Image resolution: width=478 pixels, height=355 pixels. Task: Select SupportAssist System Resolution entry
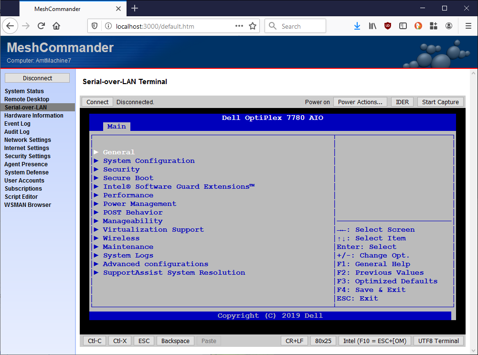[174, 273]
